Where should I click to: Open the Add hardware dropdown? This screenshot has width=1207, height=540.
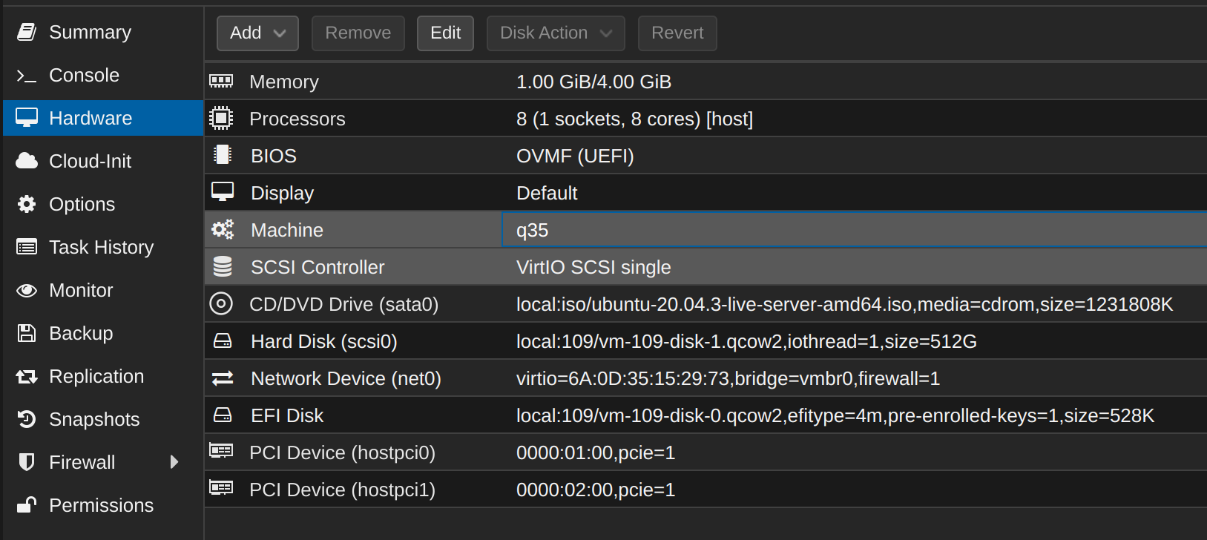coord(257,33)
